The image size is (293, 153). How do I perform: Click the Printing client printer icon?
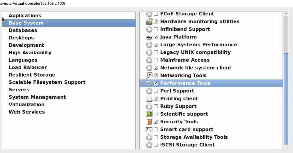pyautogui.click(x=149, y=99)
